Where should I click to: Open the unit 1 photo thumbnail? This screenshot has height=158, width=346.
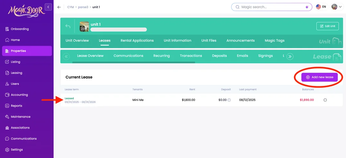[x=84, y=26]
